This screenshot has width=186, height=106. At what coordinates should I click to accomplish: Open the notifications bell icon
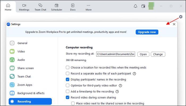pos(136,6)
